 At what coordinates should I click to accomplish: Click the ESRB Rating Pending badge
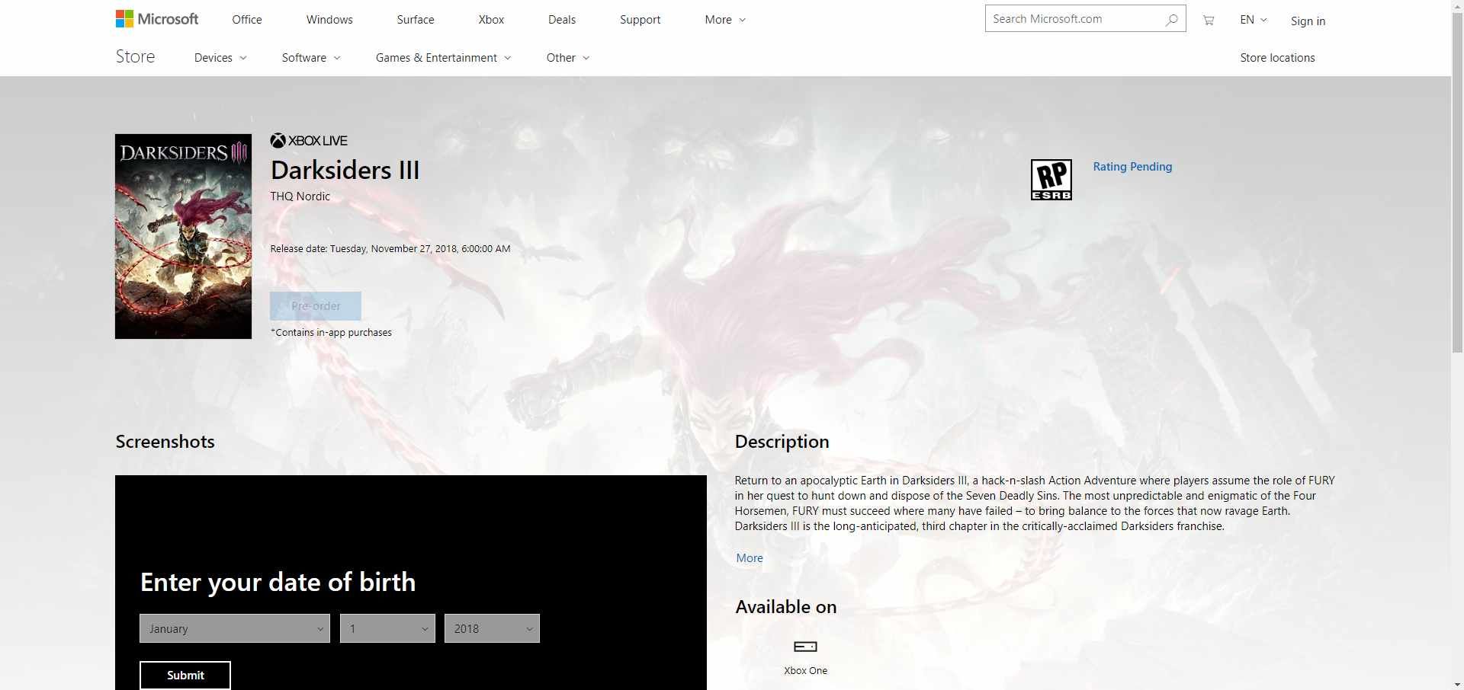click(1051, 180)
